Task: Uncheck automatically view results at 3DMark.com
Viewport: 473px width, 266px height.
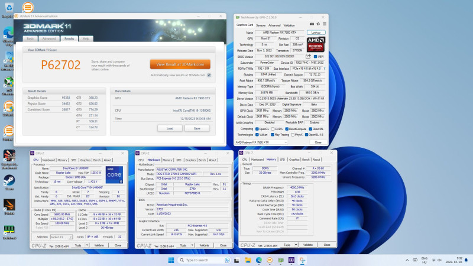Action: pos(209,75)
